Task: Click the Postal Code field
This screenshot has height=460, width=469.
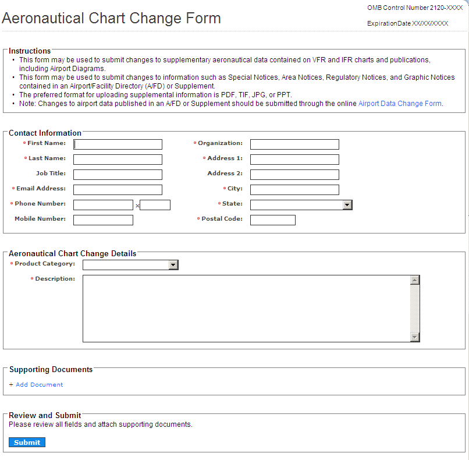Action: 272,220
